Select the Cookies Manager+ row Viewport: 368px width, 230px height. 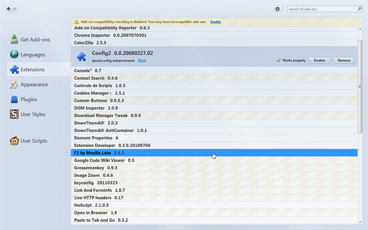pos(214,93)
